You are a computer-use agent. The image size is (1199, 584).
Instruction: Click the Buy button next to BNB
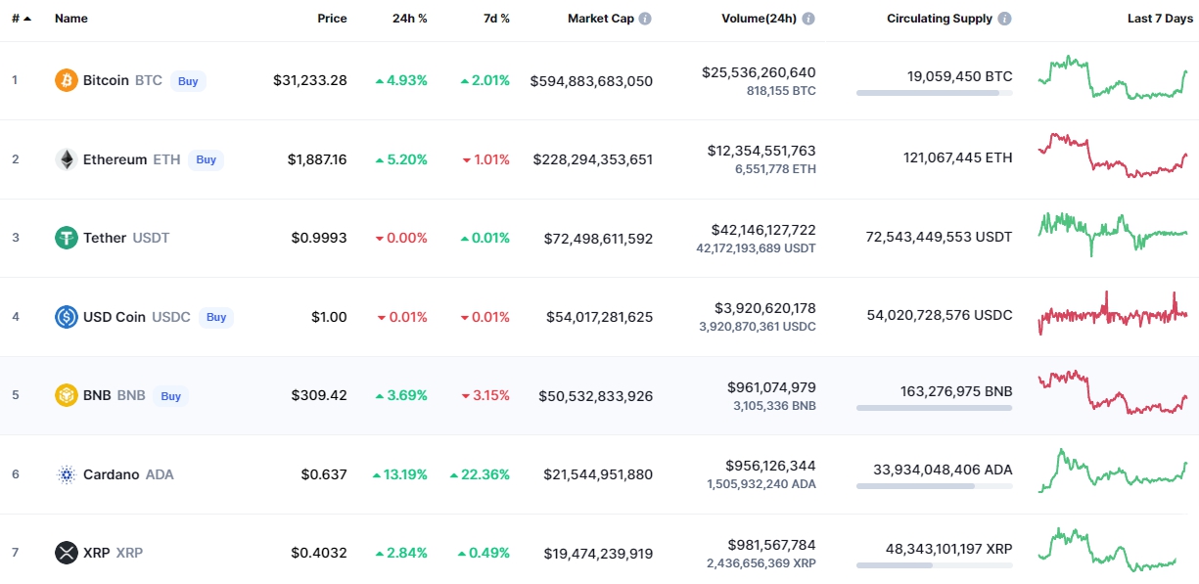[x=170, y=396]
